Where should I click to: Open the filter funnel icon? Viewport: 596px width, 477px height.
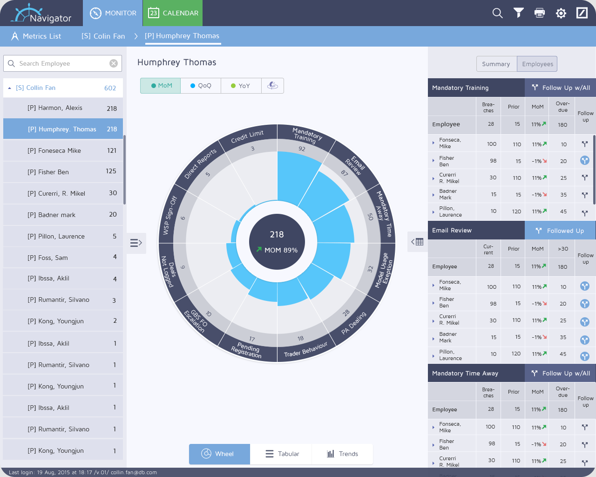point(518,13)
